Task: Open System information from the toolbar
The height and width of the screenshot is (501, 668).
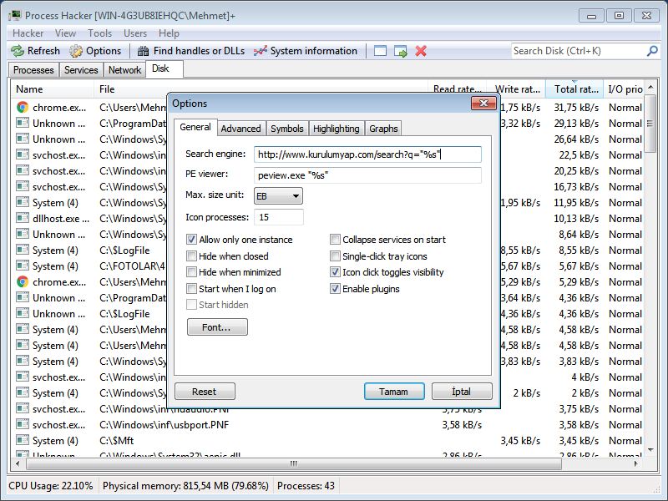Action: (x=306, y=51)
